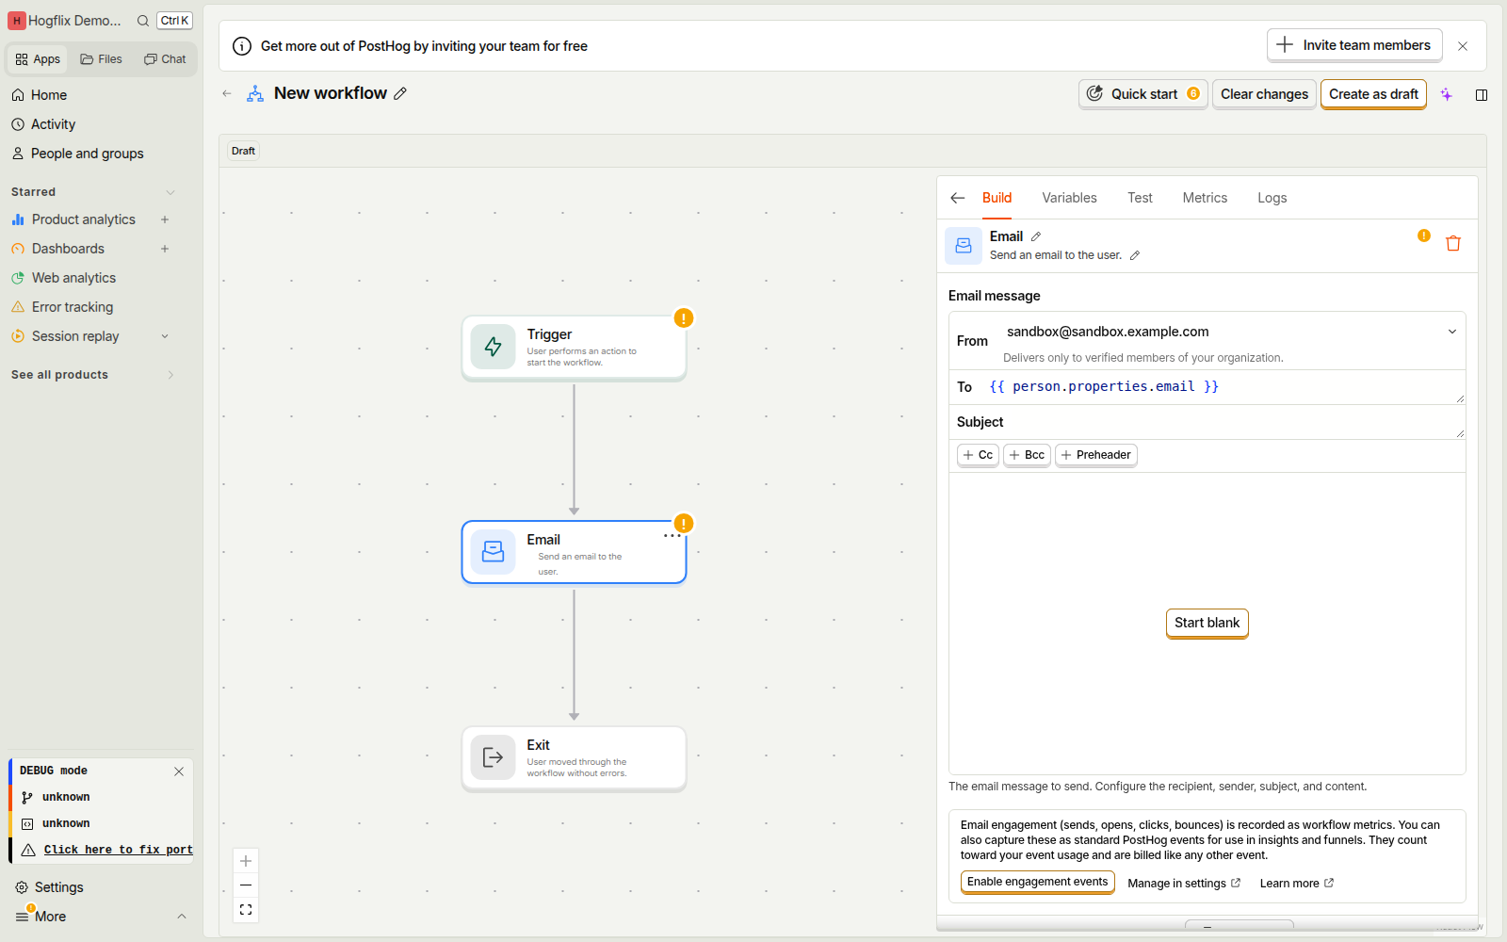1507x942 pixels.
Task: Click the To recipient field
Action: coord(1207,387)
